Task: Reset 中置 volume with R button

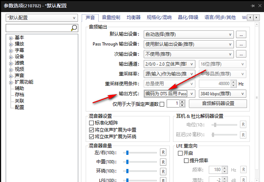Action: pos(163,162)
